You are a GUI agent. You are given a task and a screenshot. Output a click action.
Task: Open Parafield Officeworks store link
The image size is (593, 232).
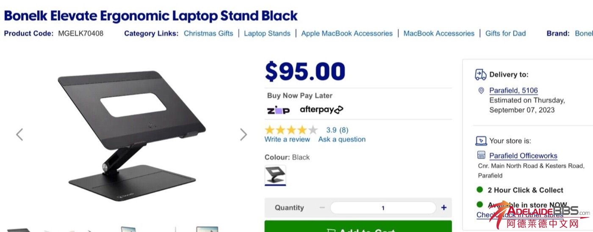click(x=523, y=156)
